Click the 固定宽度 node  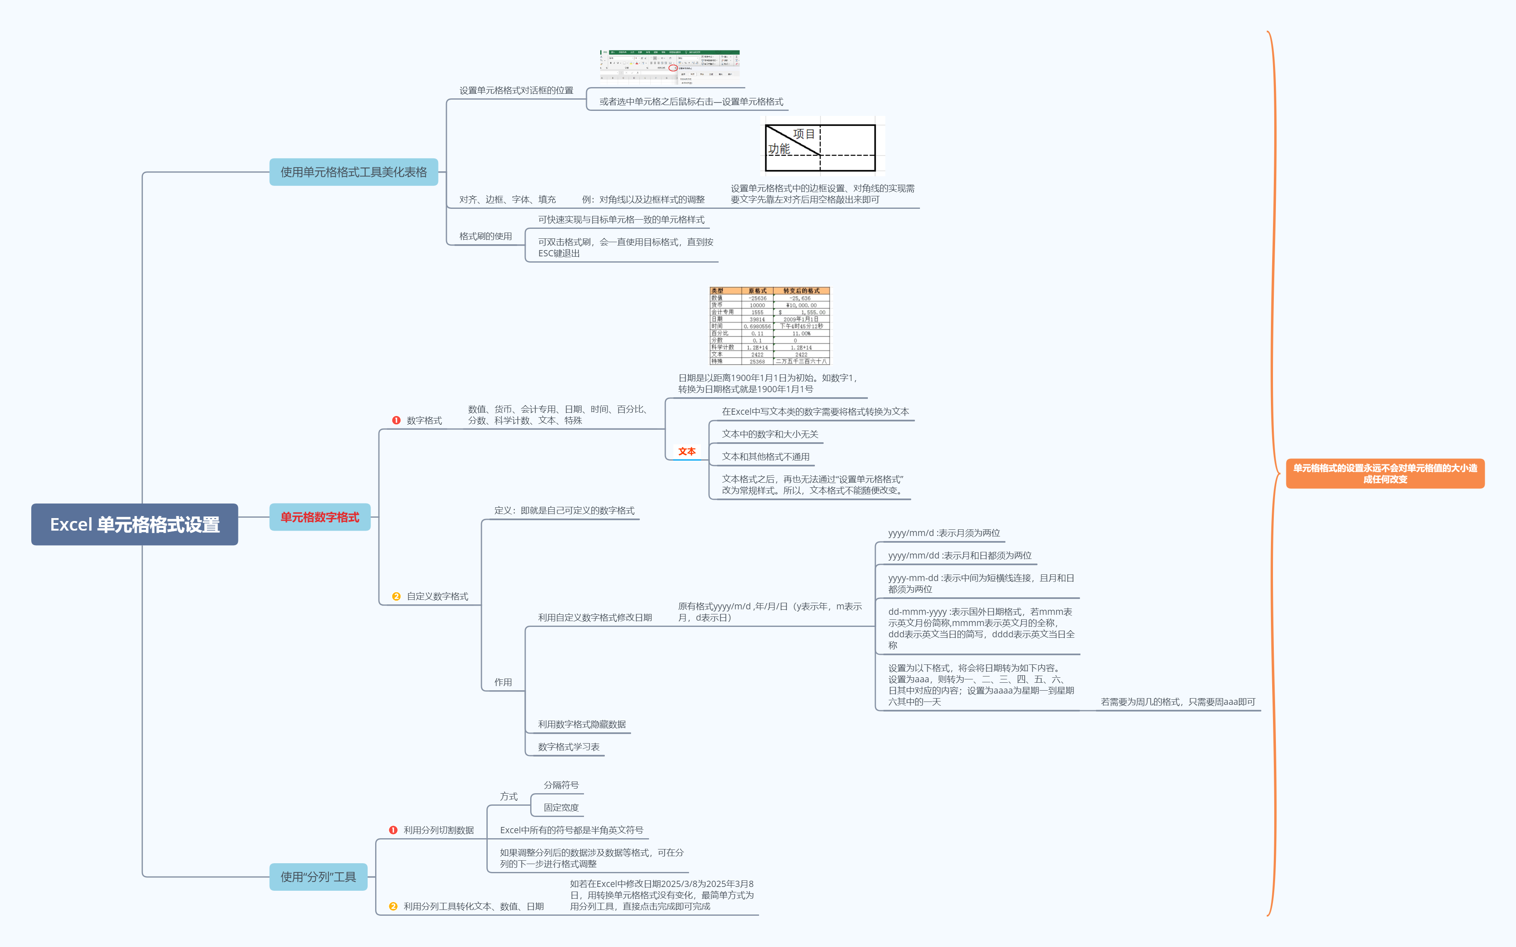(x=561, y=808)
